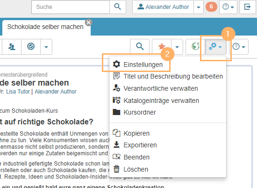Expand the dropdown arrow next to star
Image resolution: width=257 pixels, height=188 pixels.
[x=177, y=47]
